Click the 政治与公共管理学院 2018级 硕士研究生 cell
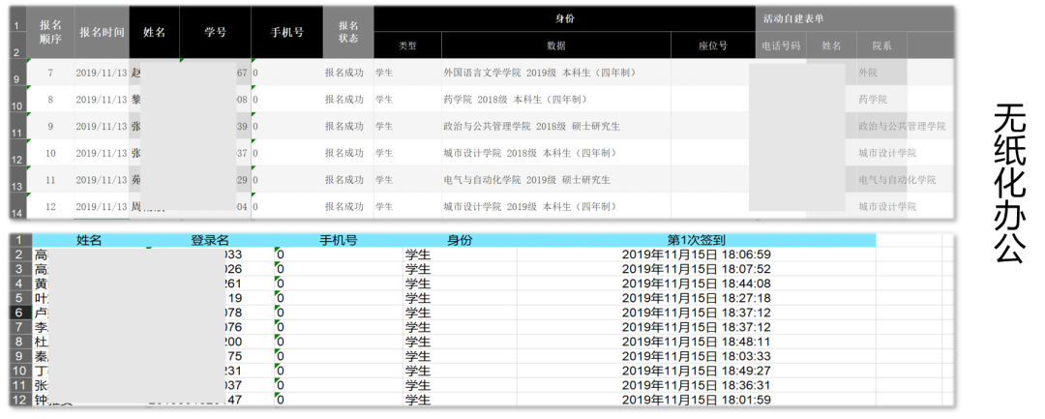Image resolution: width=1045 pixels, height=419 pixels. (x=531, y=126)
